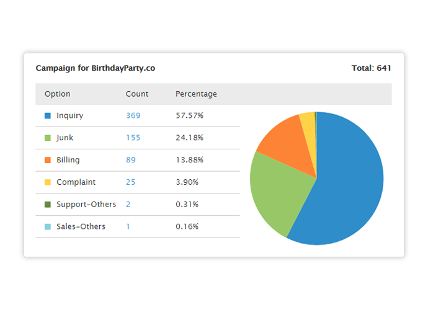Click the Option column header
The image size is (428, 310).
coord(58,94)
